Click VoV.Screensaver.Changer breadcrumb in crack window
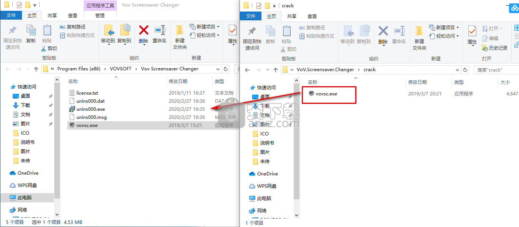This screenshot has height=227, width=519. [325, 70]
